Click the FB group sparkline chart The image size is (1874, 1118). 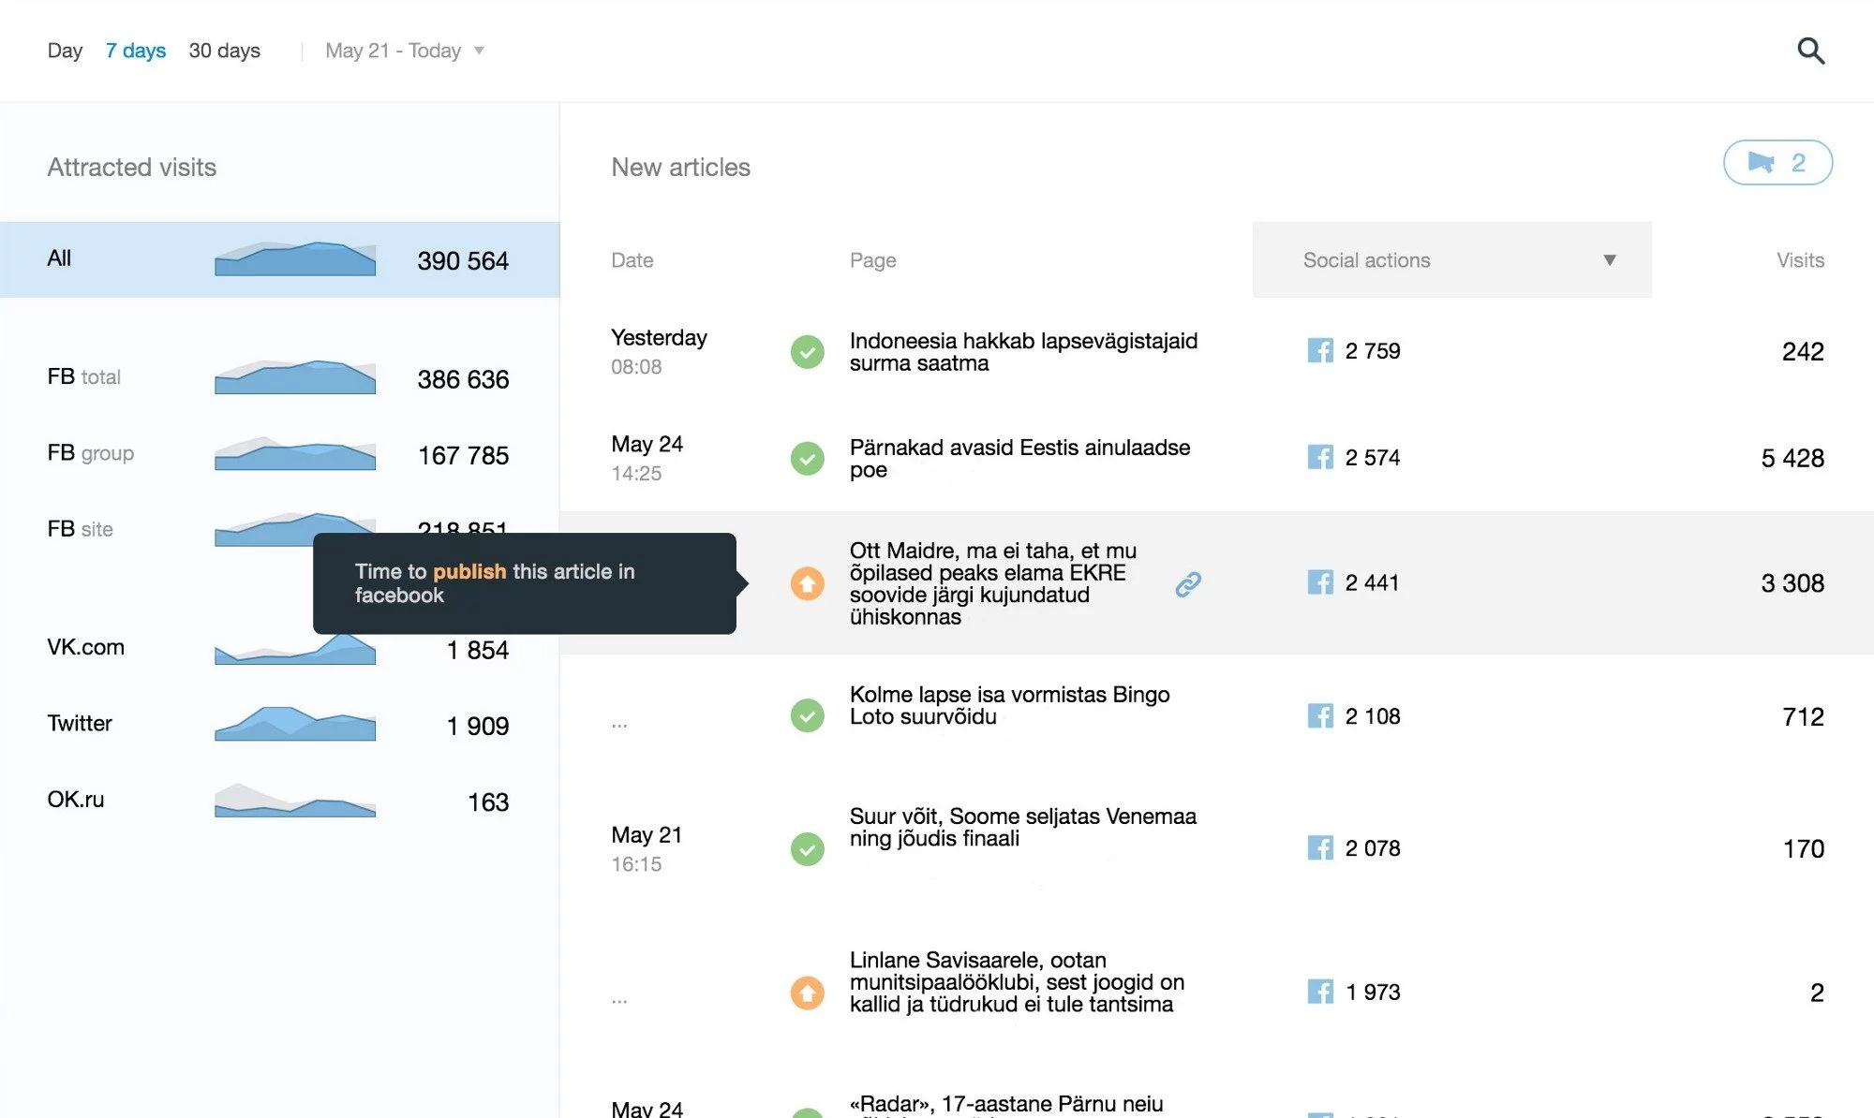coord(295,454)
